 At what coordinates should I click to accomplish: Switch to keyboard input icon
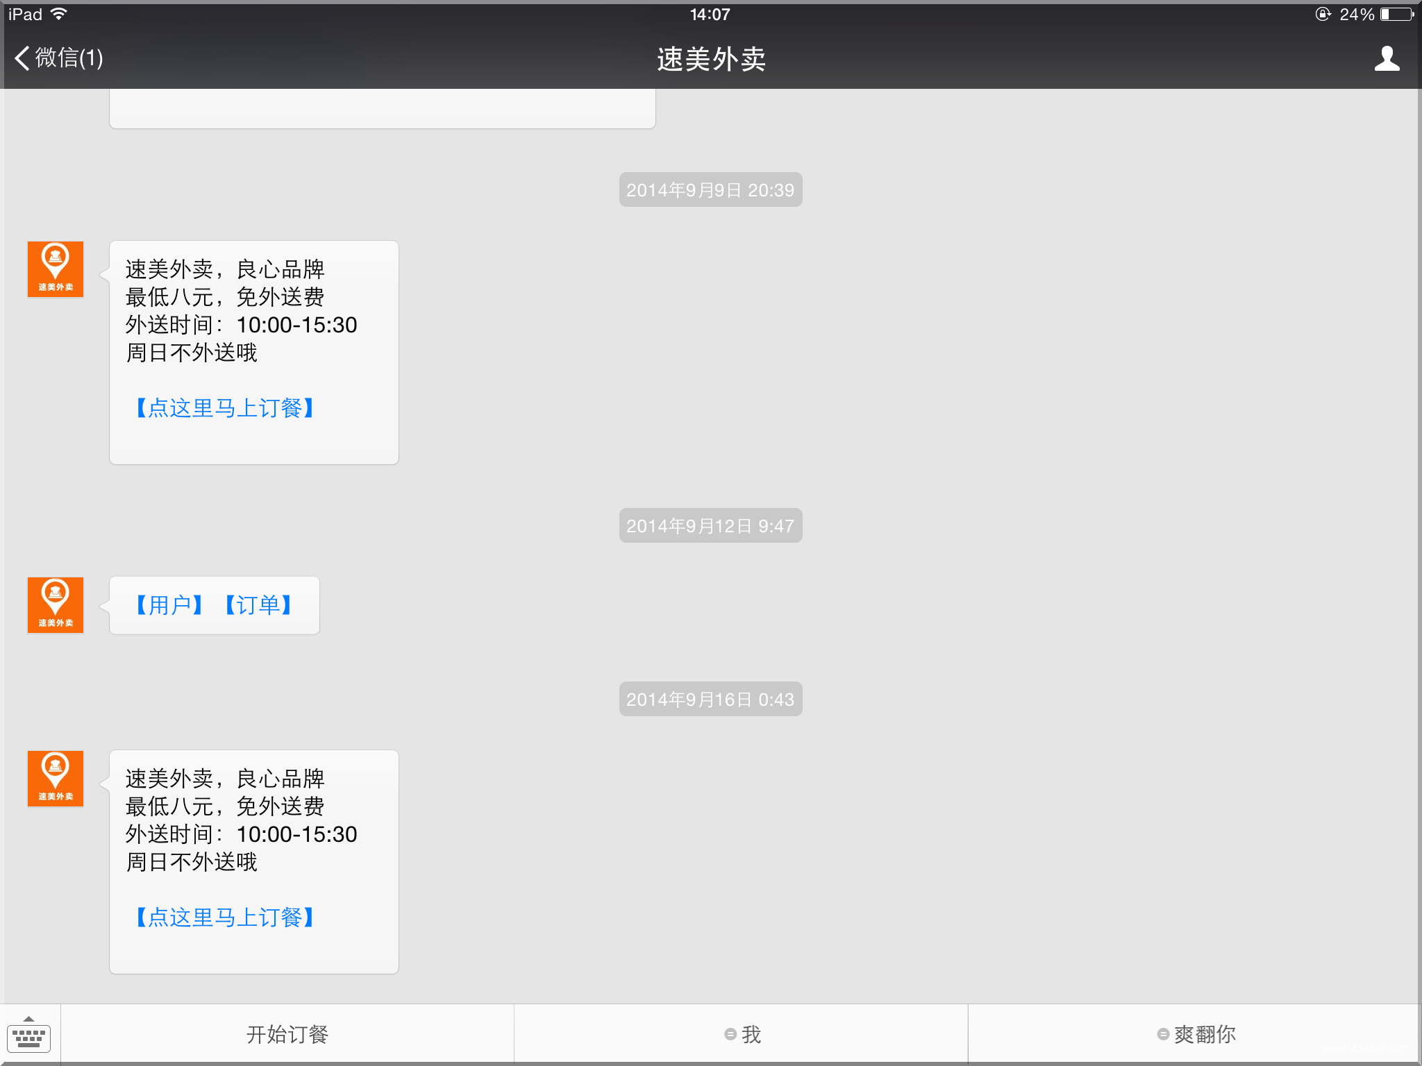coord(29,1034)
